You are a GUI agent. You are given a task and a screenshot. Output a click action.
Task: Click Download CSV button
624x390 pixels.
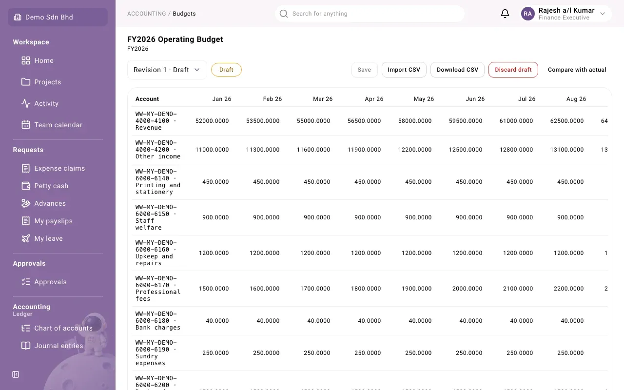[x=457, y=70]
